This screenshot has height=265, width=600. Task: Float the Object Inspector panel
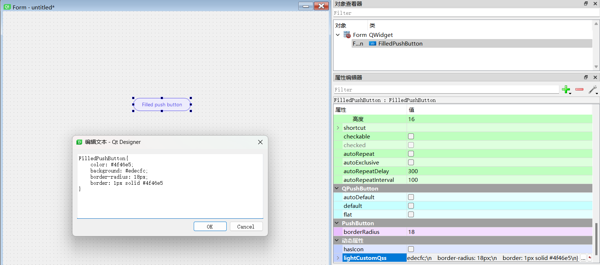[x=586, y=4]
